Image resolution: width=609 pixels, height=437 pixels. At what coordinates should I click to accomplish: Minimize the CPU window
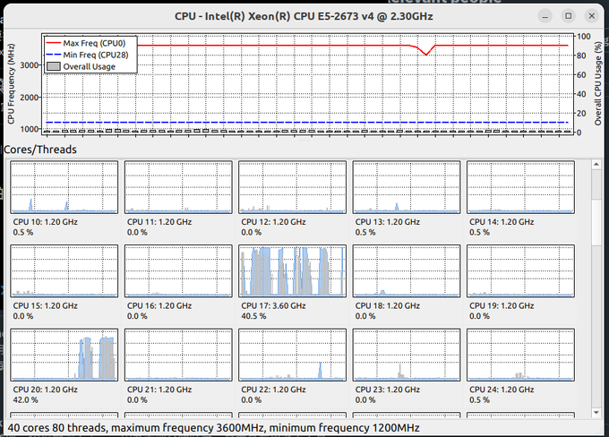pyautogui.click(x=545, y=16)
